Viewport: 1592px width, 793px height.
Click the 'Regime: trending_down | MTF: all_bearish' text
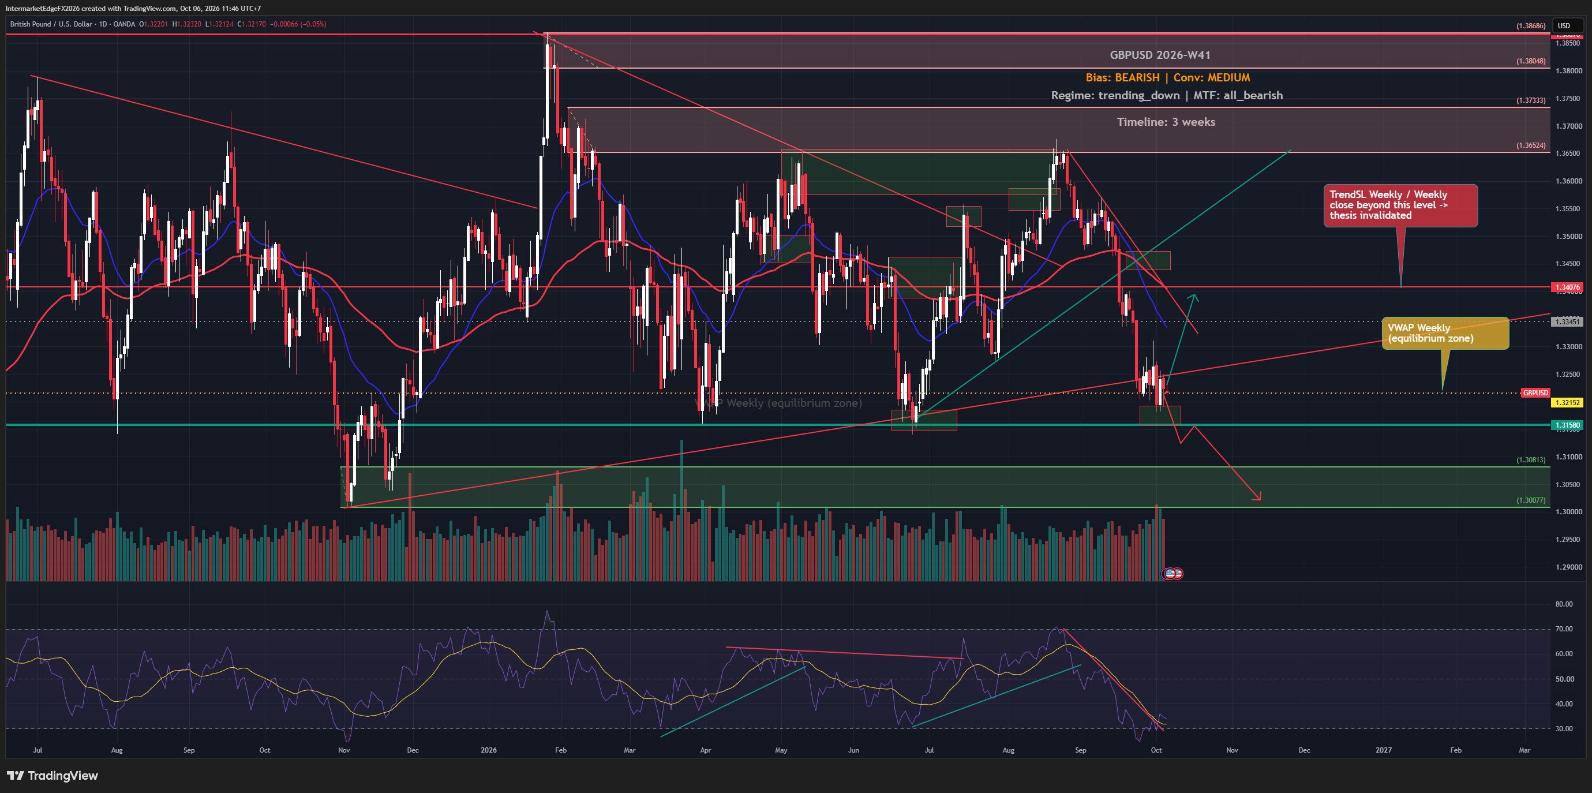[x=1167, y=95]
